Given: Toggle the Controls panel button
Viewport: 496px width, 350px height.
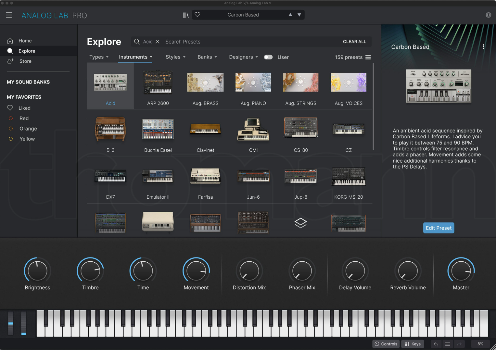Looking at the screenshot, I should coord(386,344).
